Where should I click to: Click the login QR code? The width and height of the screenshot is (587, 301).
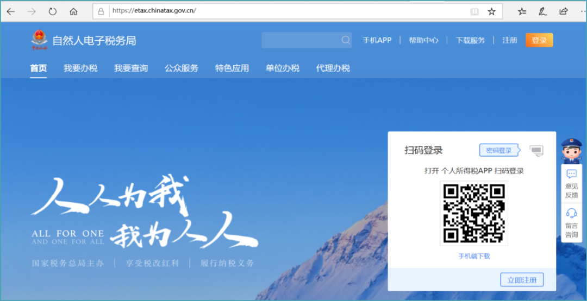pyautogui.click(x=474, y=213)
